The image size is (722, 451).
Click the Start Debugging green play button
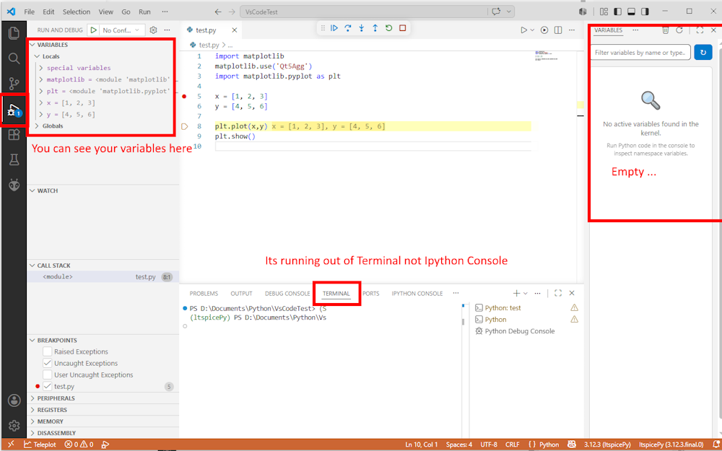93,30
